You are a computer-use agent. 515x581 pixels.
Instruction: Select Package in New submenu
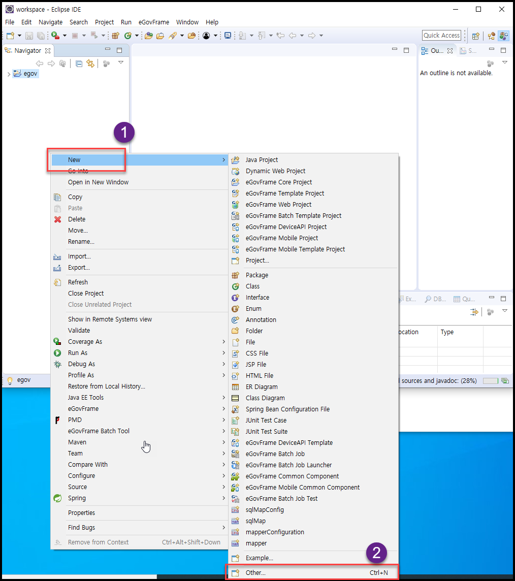[x=313, y=275]
